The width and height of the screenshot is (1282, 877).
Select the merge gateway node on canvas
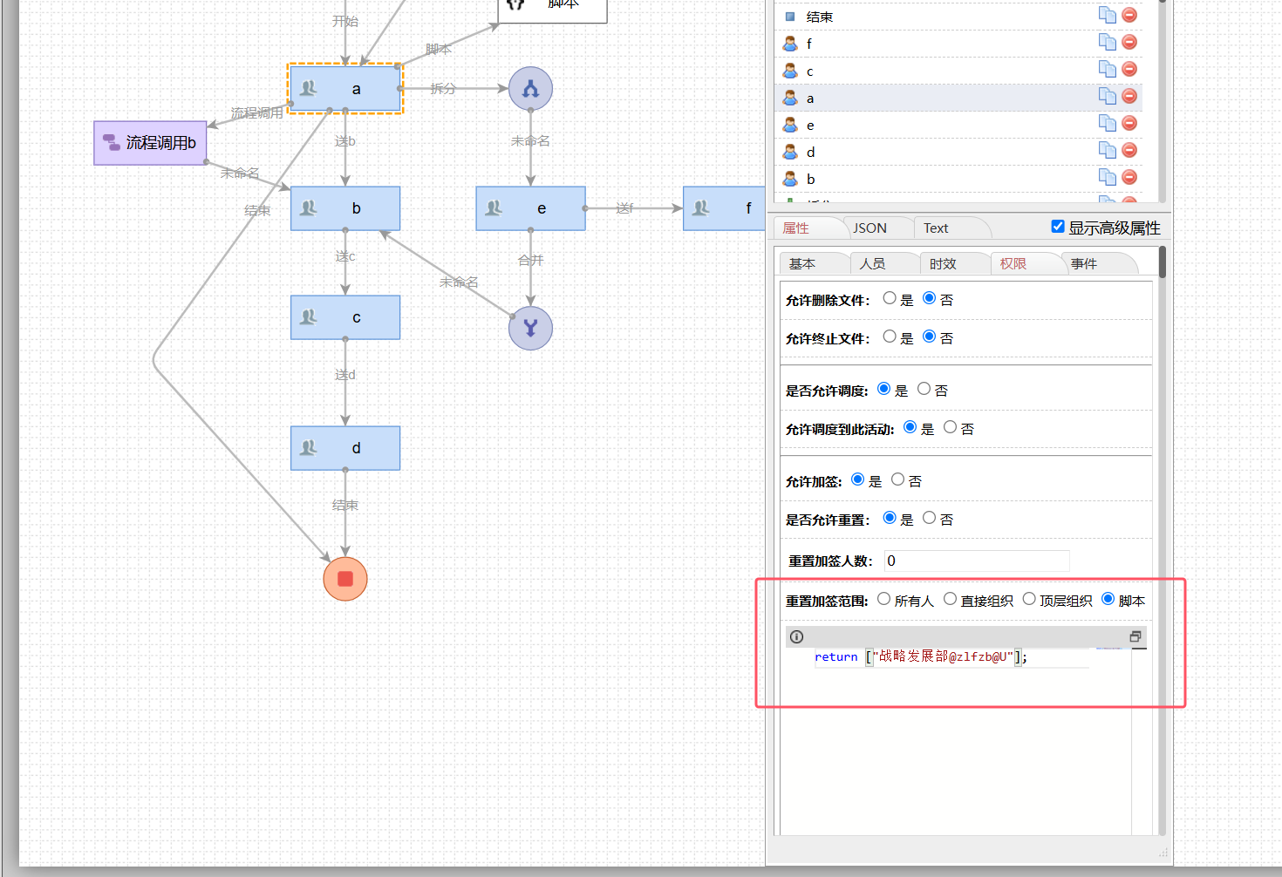click(530, 328)
